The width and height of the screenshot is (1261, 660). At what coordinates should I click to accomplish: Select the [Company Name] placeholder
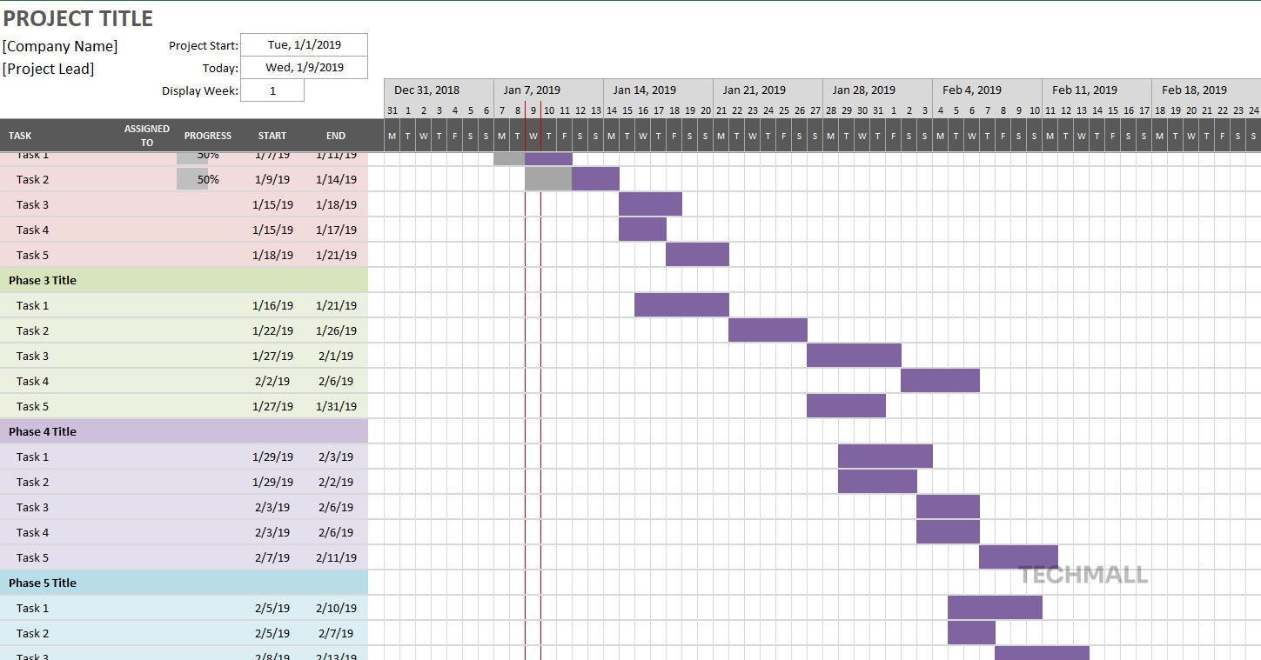click(x=60, y=45)
